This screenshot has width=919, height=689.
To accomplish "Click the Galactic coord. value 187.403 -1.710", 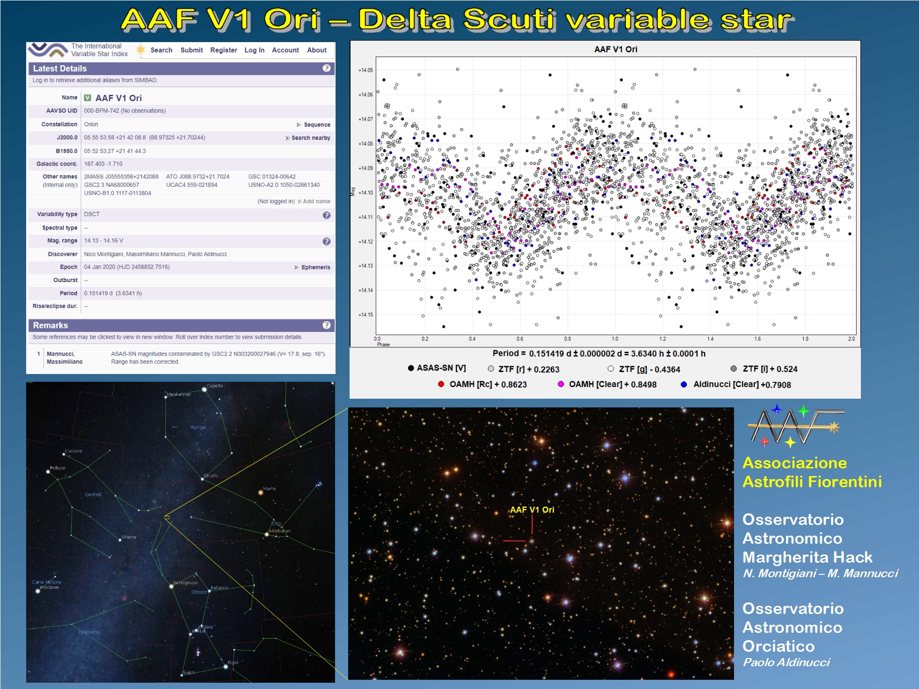I will (x=103, y=164).
